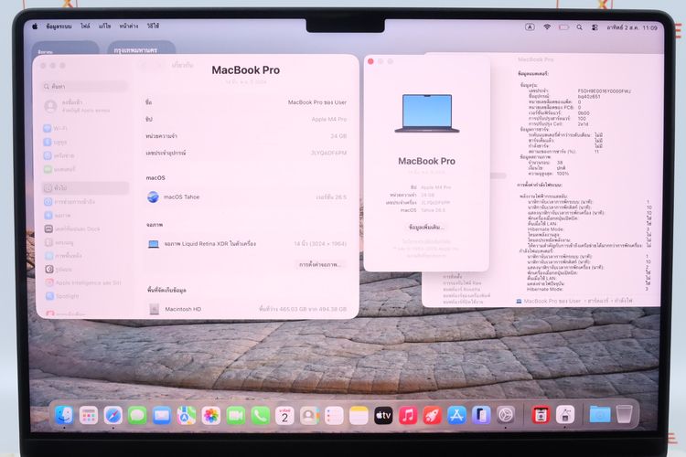The height and width of the screenshot is (457, 686).
Task: Open Downloads folder in the Dock
Action: pos(600,414)
